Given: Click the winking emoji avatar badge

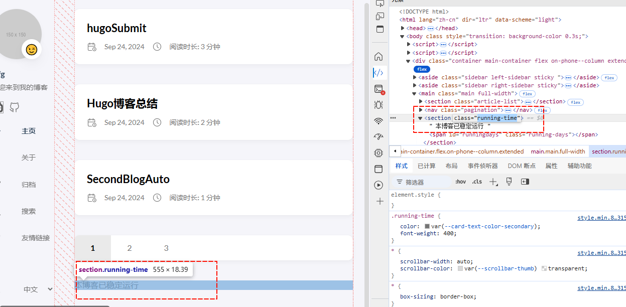Looking at the screenshot, I should tap(32, 50).
